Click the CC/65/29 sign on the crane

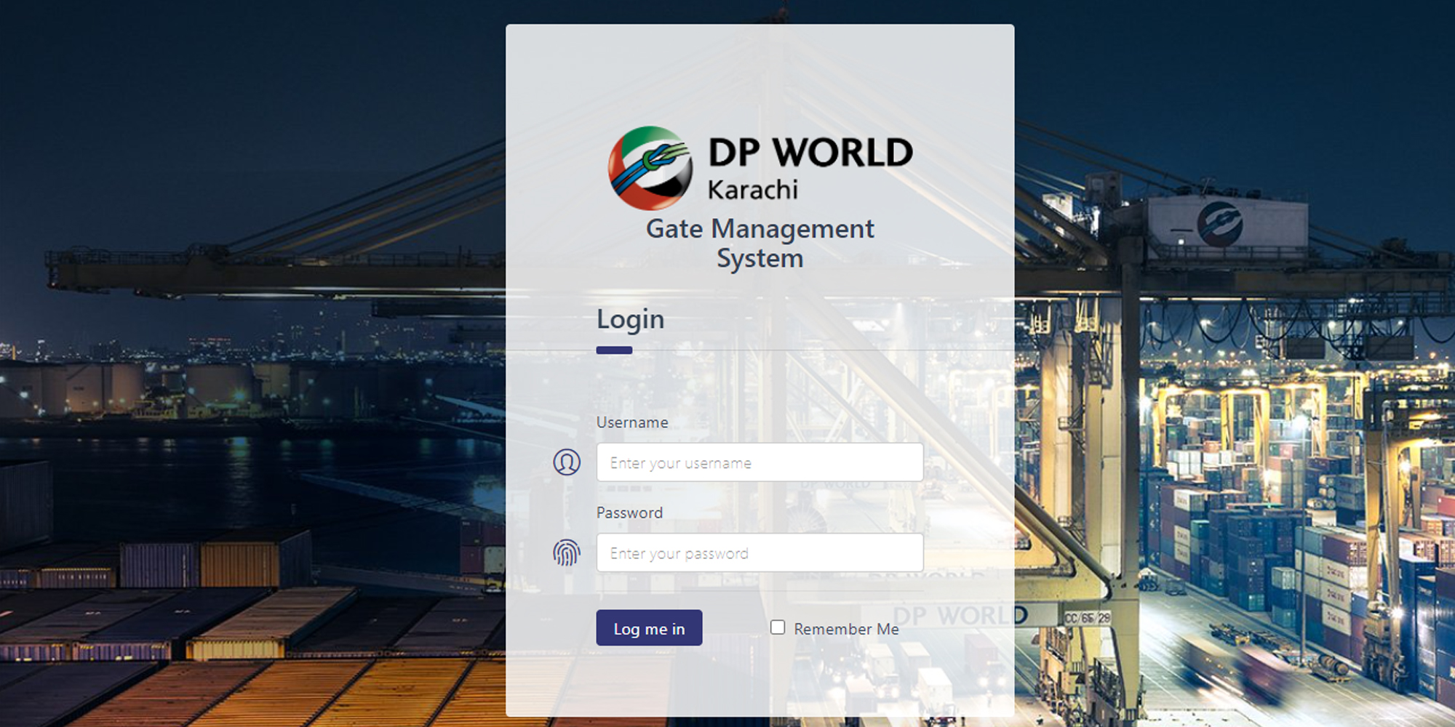pos(1087,618)
